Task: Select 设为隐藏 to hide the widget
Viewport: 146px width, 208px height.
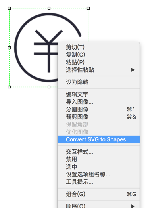Action: [x=98, y=82]
